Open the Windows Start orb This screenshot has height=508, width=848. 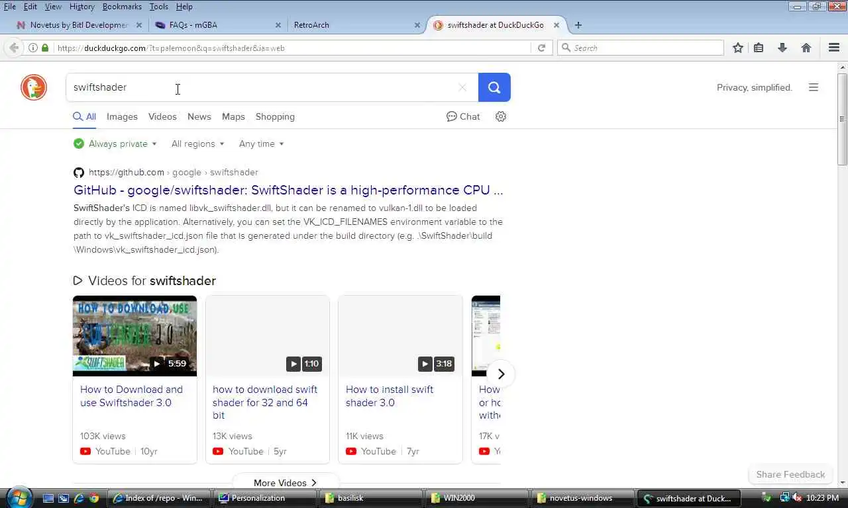pos(19,497)
